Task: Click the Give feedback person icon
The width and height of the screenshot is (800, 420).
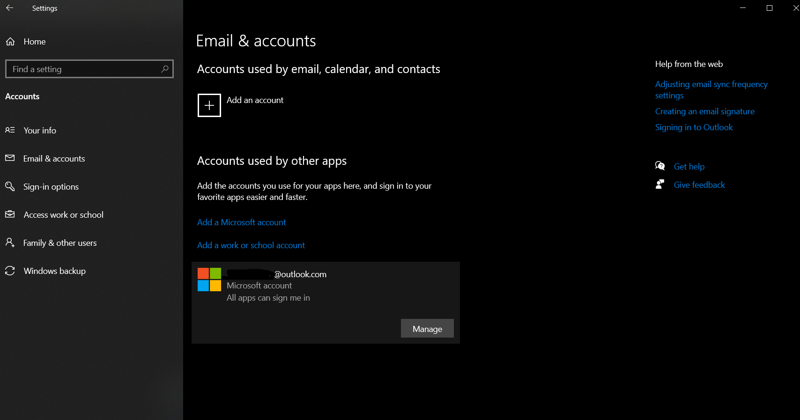Action: coord(660,184)
